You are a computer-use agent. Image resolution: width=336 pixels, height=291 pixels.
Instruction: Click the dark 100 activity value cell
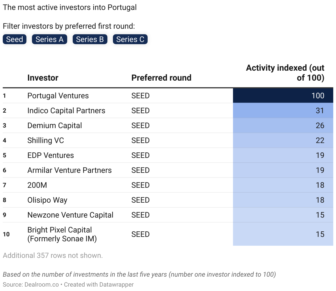(x=283, y=96)
